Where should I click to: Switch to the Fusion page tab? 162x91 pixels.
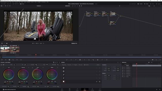point(77,89)
